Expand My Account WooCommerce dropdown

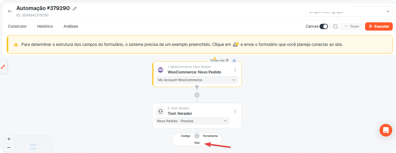click(197, 80)
